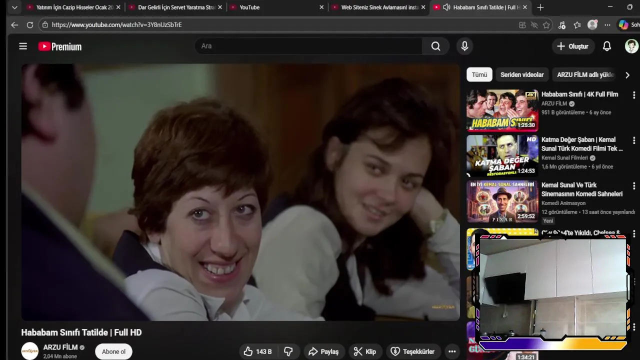The width and height of the screenshot is (640, 360).
Task: Open split screen icon in address bar
Action: pos(522,25)
